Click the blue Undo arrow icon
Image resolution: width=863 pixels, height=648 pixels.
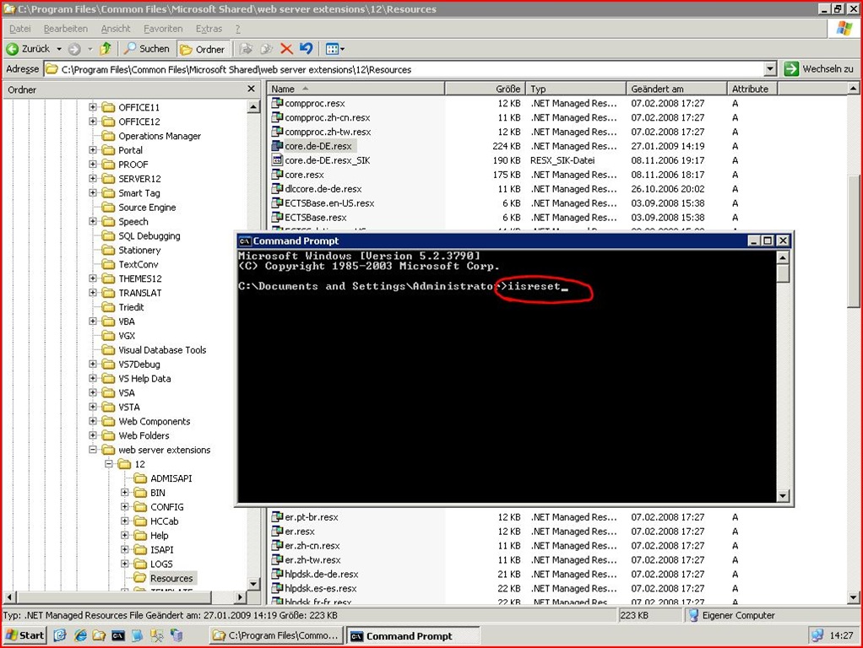pyautogui.click(x=306, y=49)
